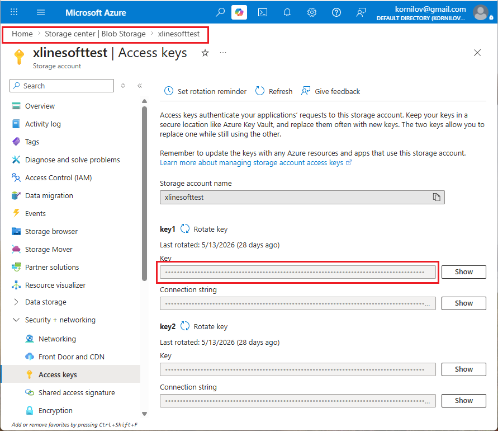Image resolution: width=498 pixels, height=431 pixels.
Task: Open Overview in the sidebar
Action: [x=40, y=106]
